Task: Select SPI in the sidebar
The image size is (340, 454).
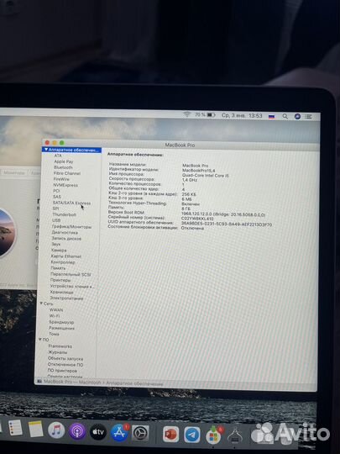Action: coord(55,209)
